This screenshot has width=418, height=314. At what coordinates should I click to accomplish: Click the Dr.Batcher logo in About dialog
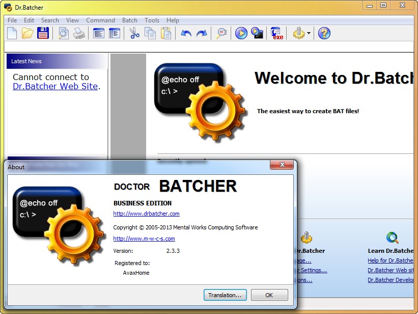point(59,225)
